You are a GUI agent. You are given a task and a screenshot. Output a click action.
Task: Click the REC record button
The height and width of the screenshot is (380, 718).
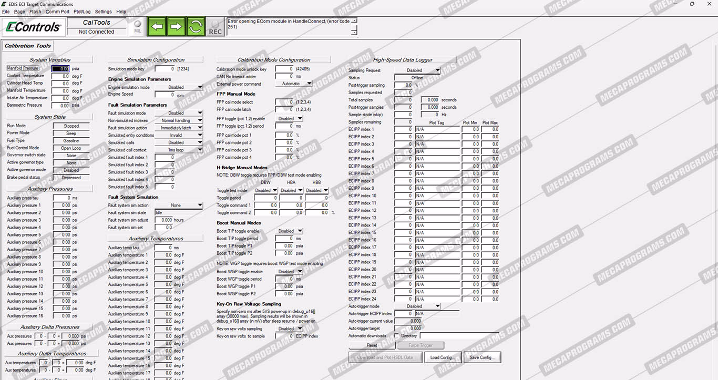[215, 27]
